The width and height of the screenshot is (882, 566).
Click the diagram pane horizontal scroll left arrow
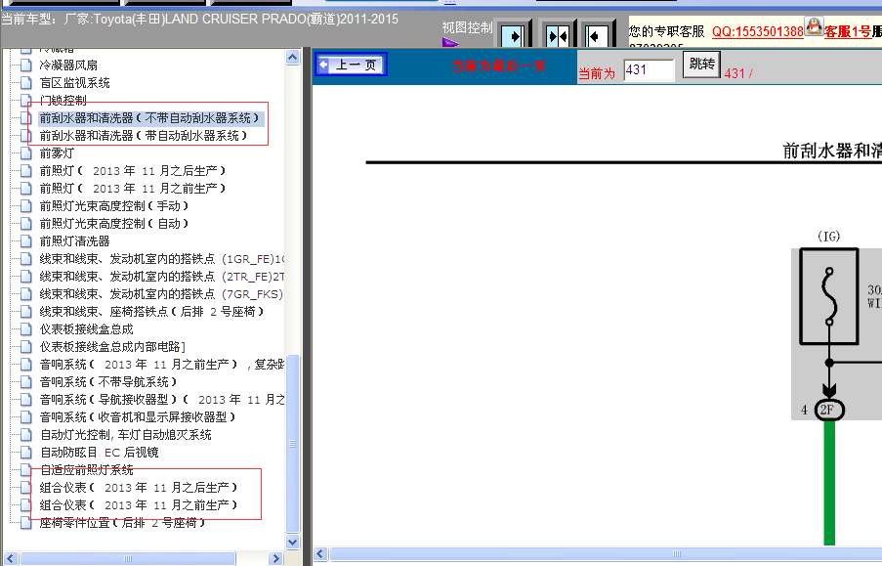coord(320,553)
